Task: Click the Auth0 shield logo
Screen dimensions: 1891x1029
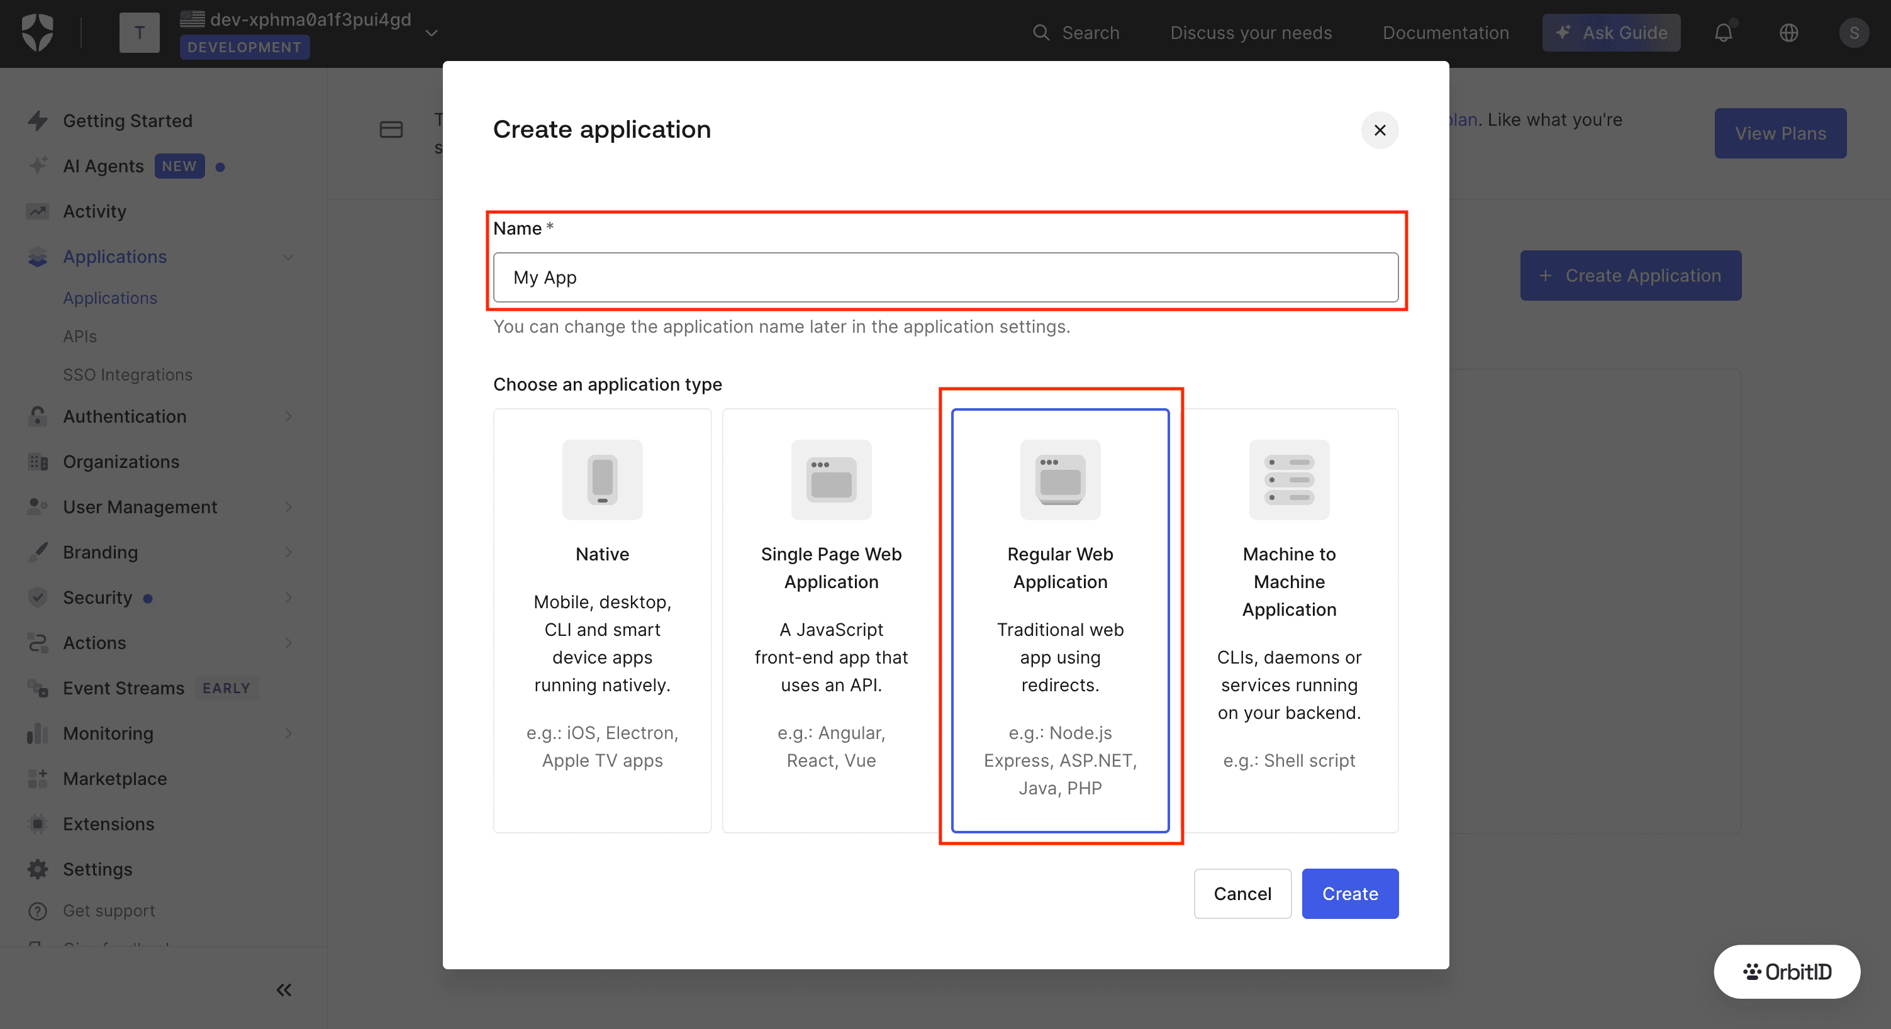Action: pos(38,33)
